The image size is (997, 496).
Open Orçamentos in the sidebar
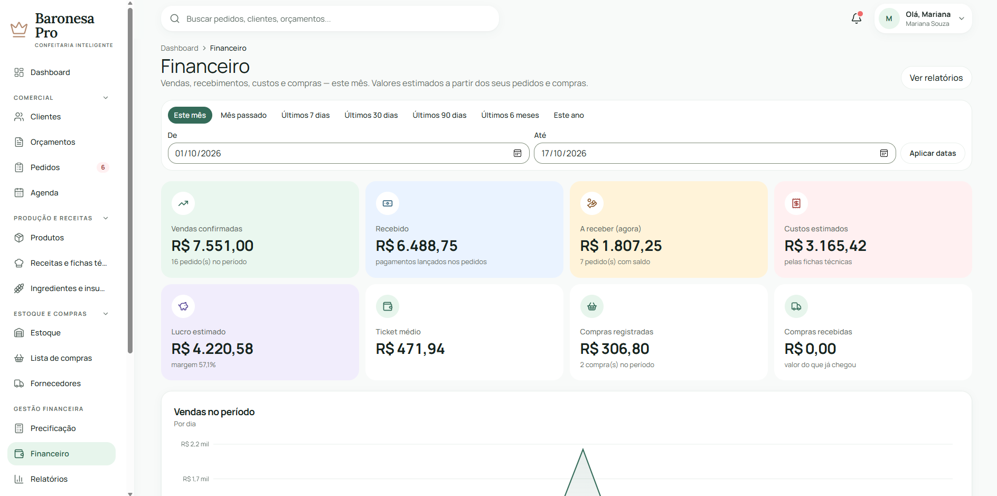(x=61, y=142)
